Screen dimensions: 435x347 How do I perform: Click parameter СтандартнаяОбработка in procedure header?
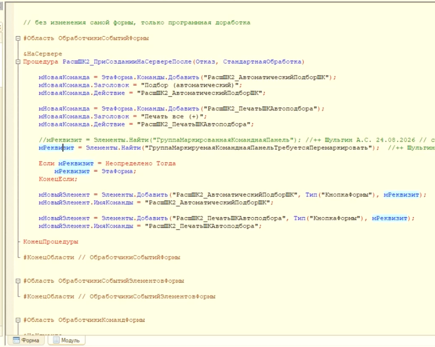pos(262,61)
